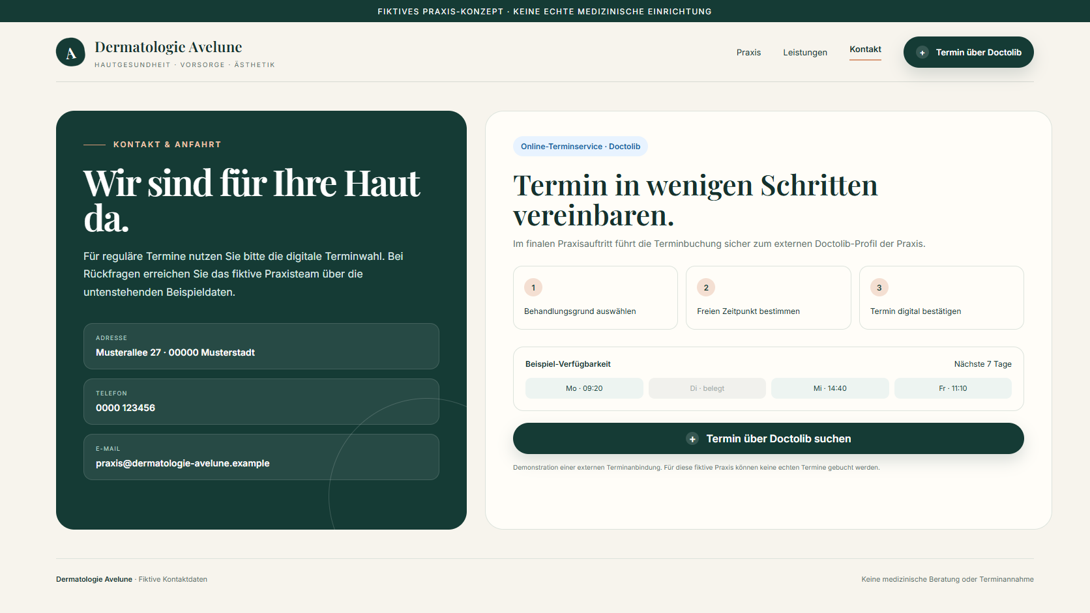
Task: Click the step 1 number badge
Action: 533,287
